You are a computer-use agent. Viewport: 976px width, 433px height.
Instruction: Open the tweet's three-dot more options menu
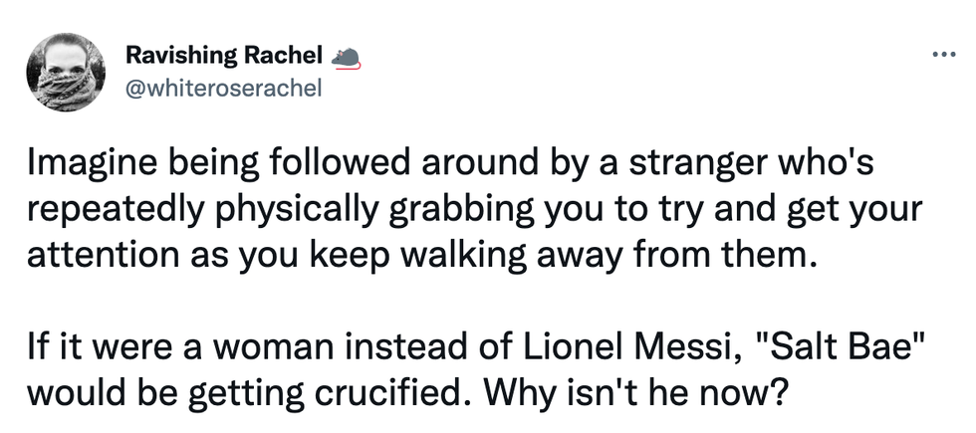coord(942,55)
